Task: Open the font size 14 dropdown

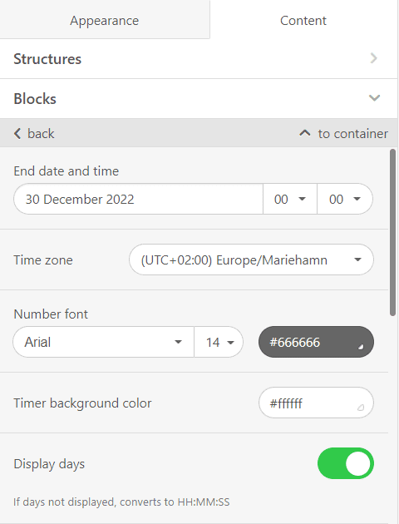Action: pyautogui.click(x=219, y=342)
